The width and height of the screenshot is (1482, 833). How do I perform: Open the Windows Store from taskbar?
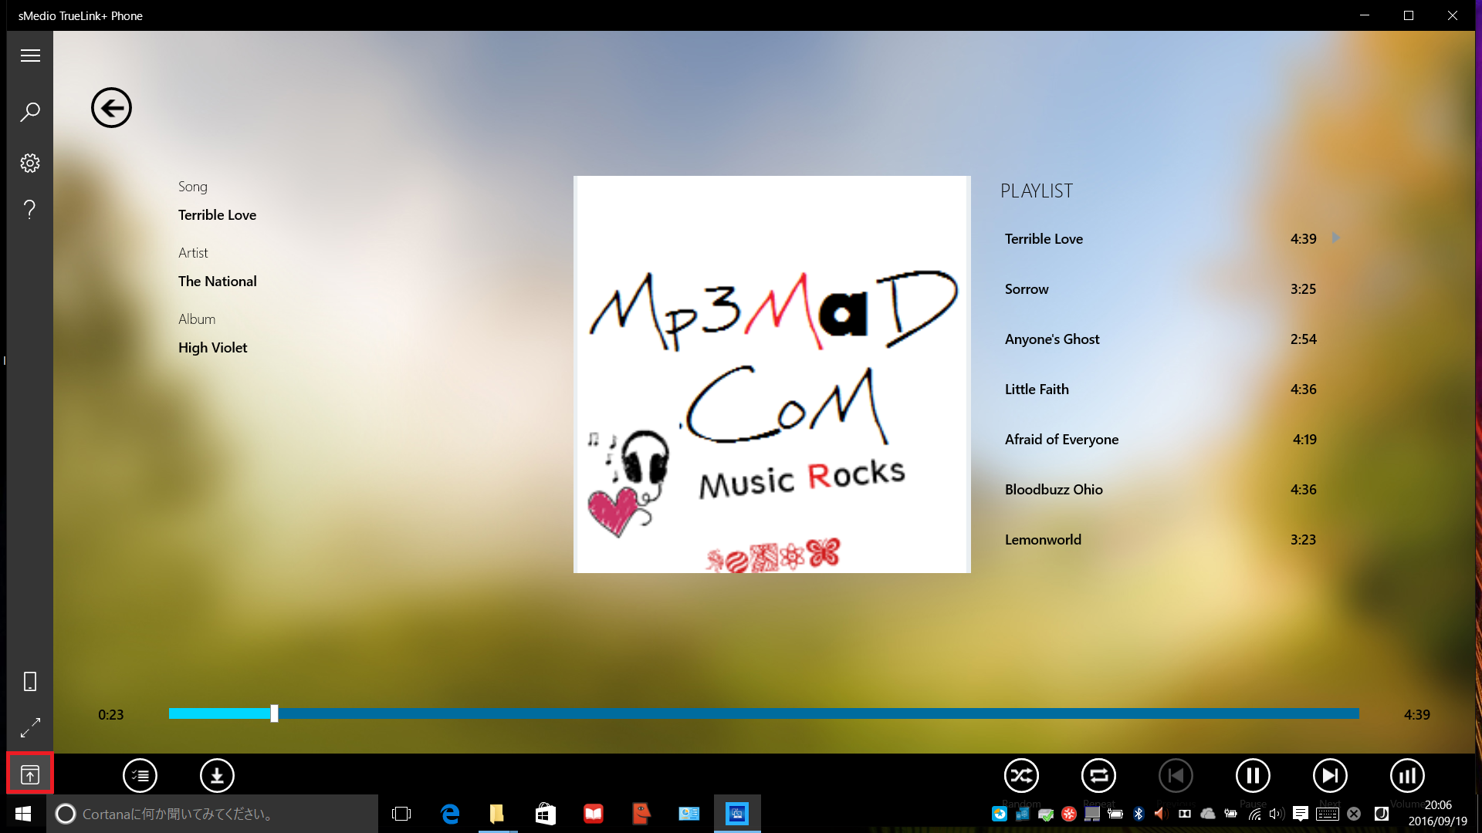(546, 814)
